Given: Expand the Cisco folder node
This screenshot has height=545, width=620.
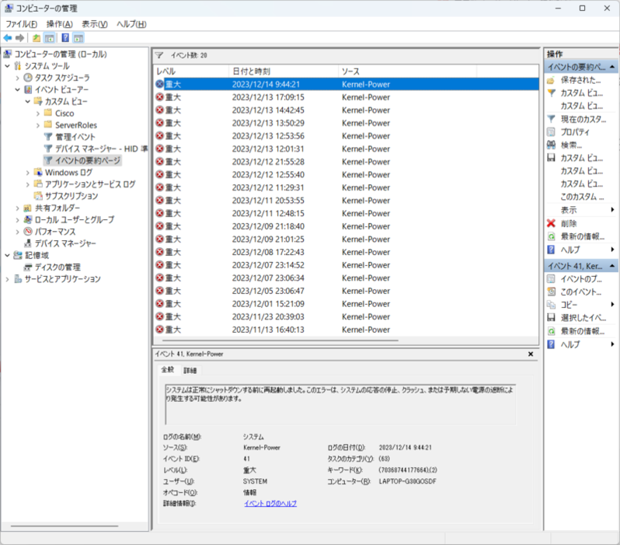Looking at the screenshot, I should point(38,114).
